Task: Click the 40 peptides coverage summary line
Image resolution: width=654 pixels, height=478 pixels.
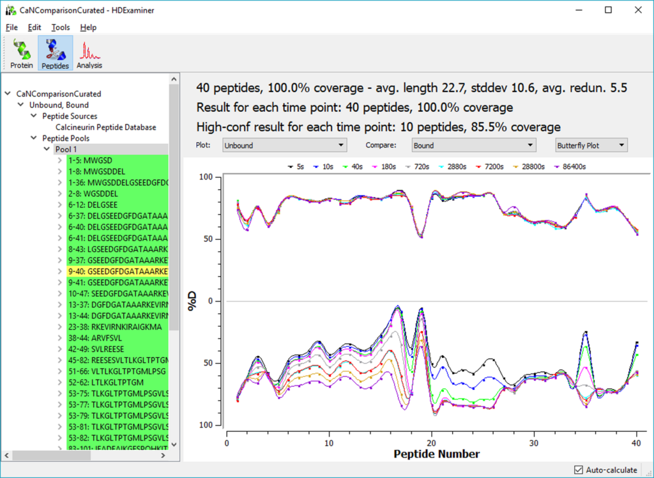Action: pyautogui.click(x=412, y=88)
